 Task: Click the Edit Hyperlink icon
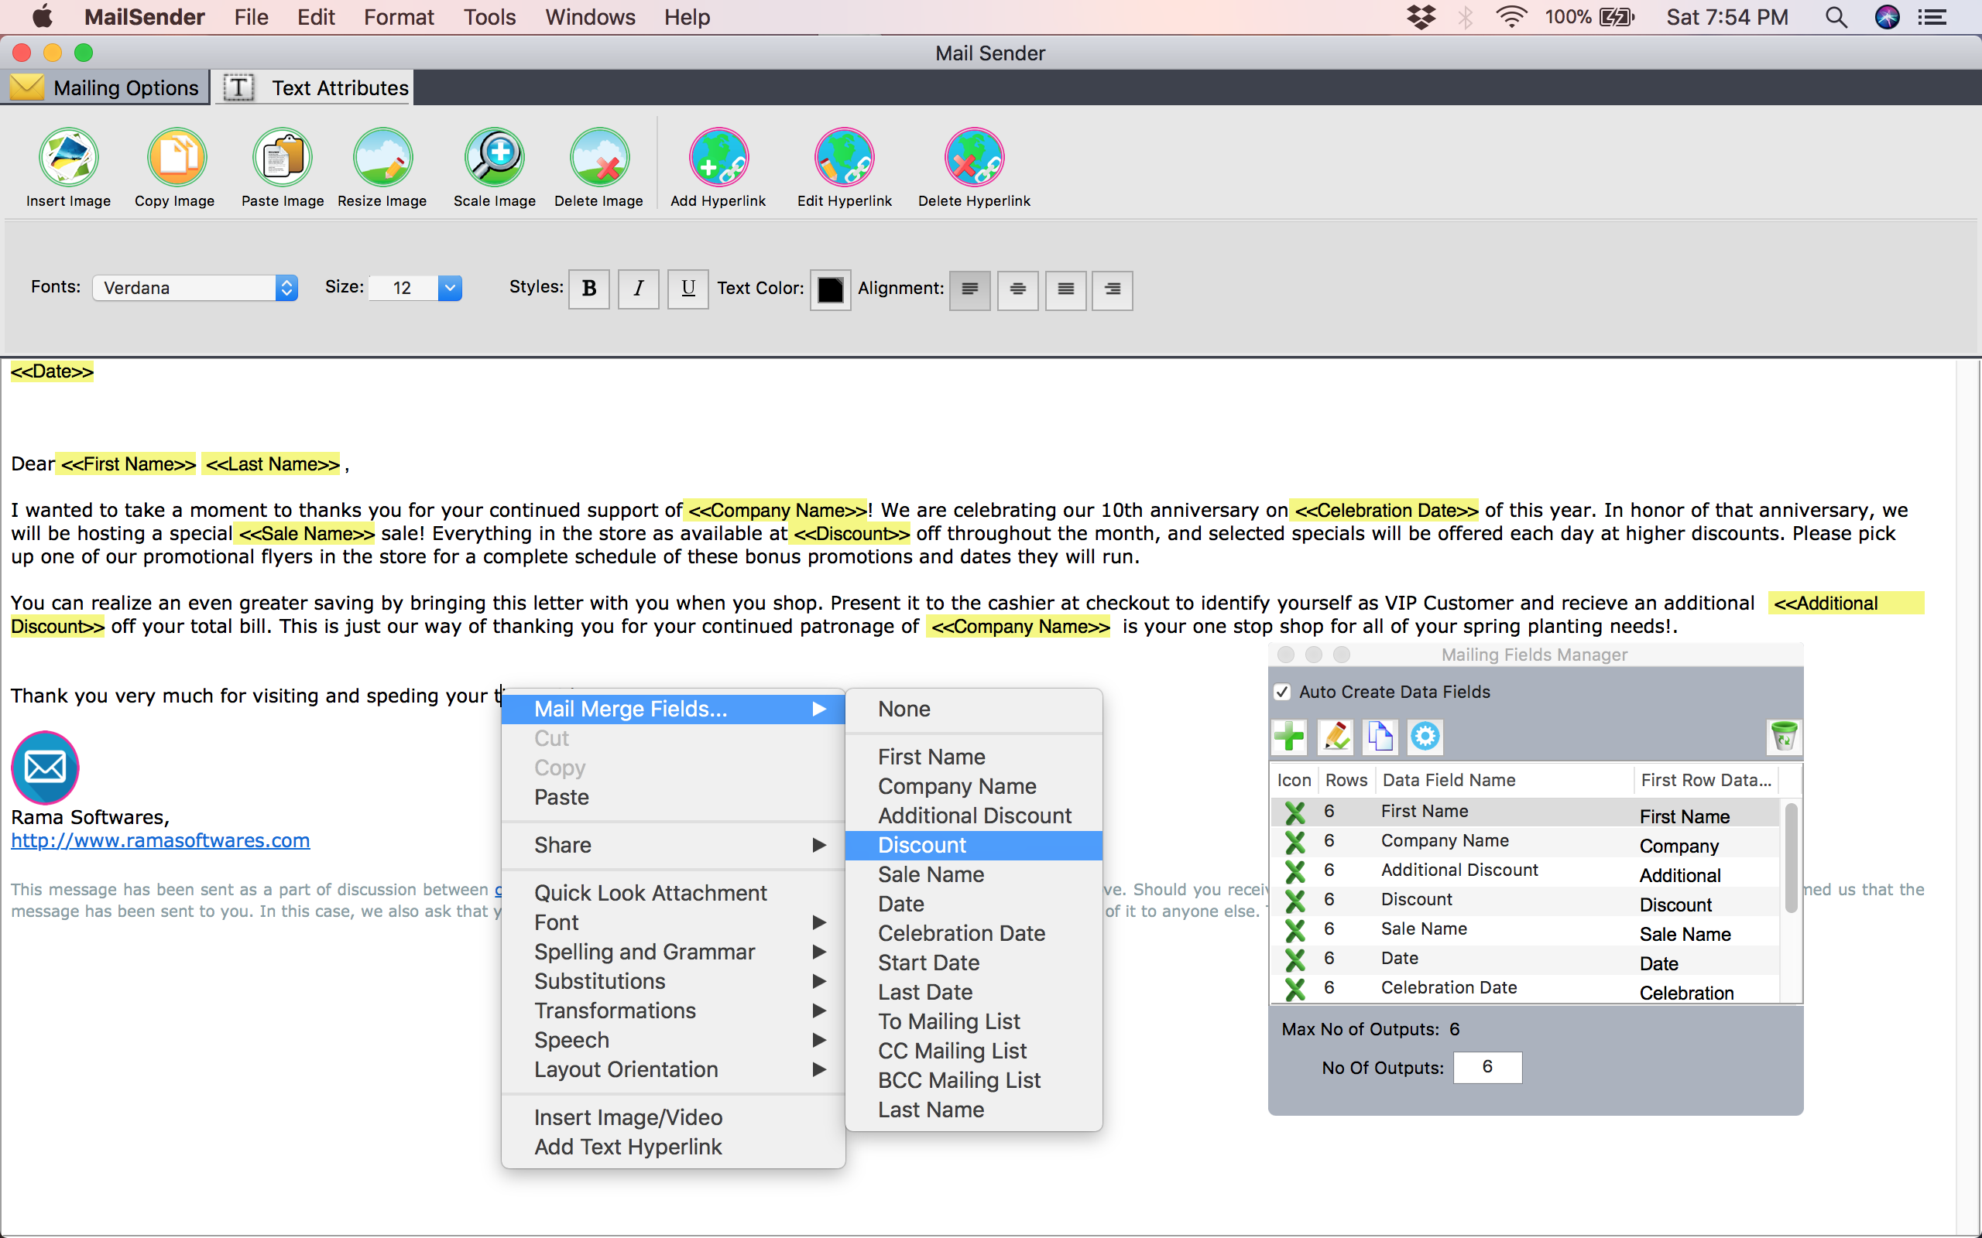pyautogui.click(x=845, y=156)
